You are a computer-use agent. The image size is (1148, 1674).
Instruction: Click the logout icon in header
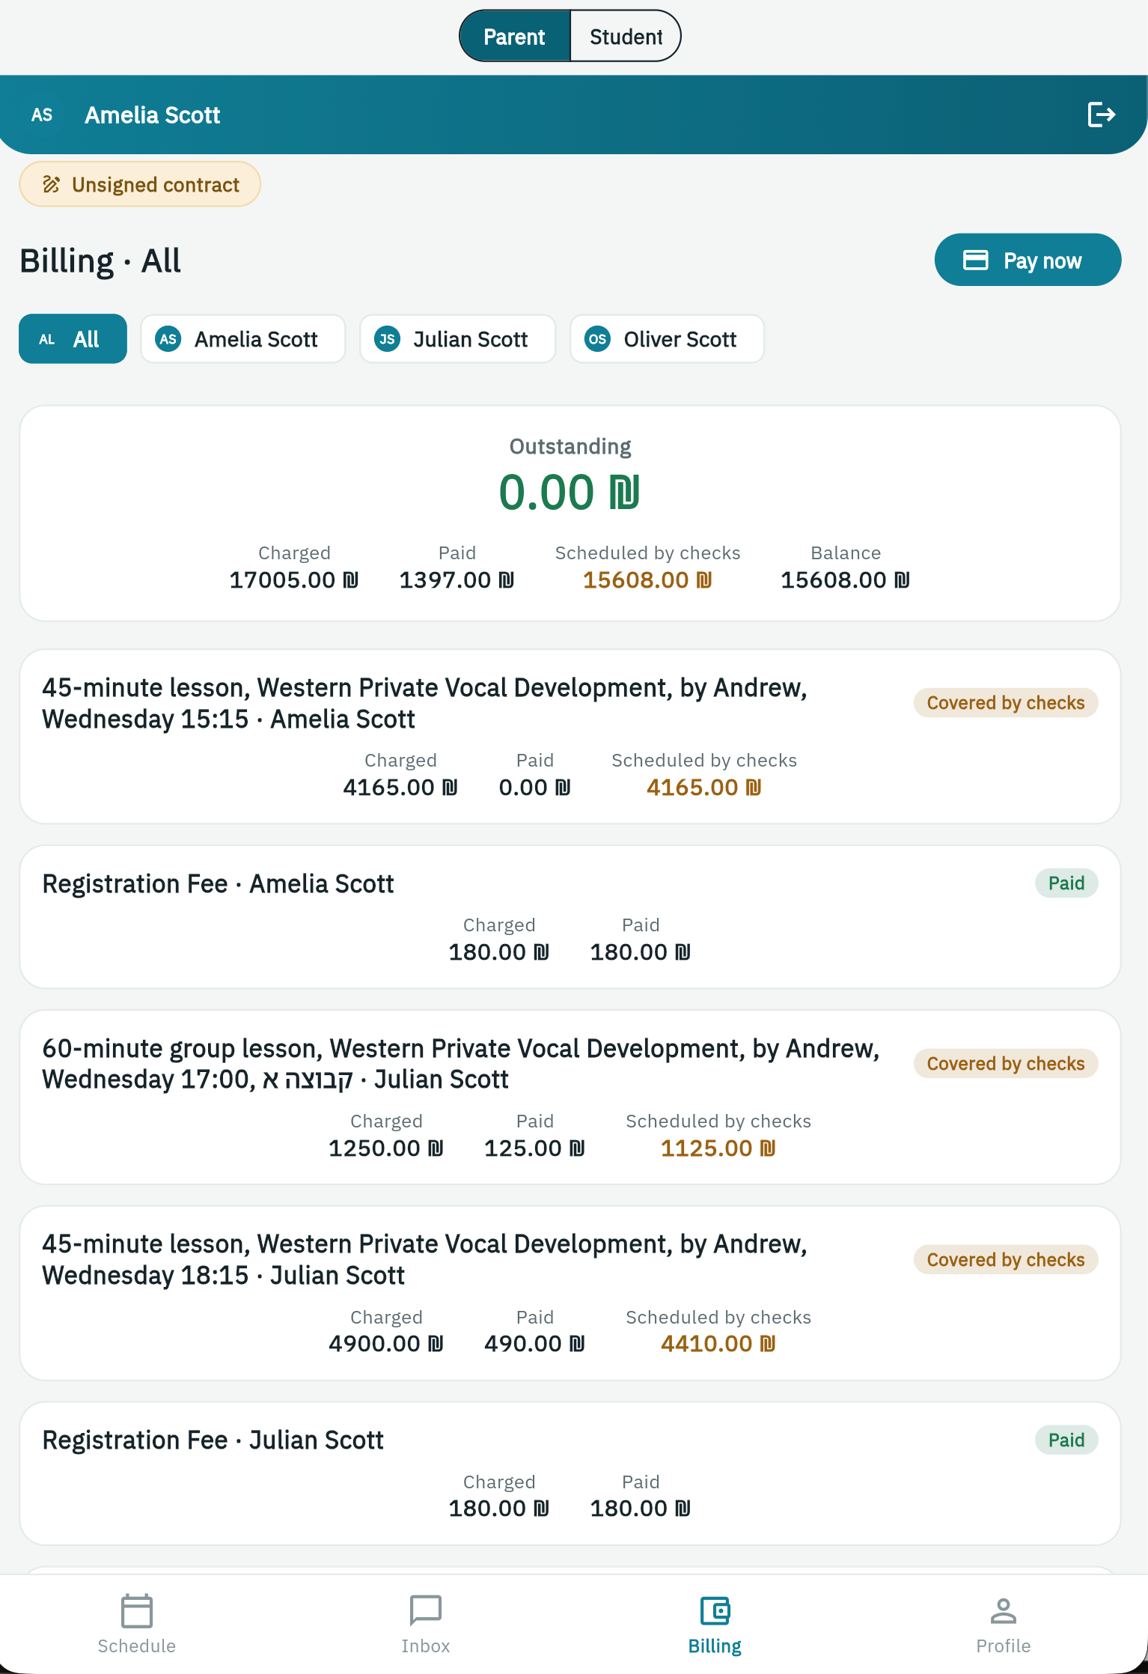[x=1101, y=115]
